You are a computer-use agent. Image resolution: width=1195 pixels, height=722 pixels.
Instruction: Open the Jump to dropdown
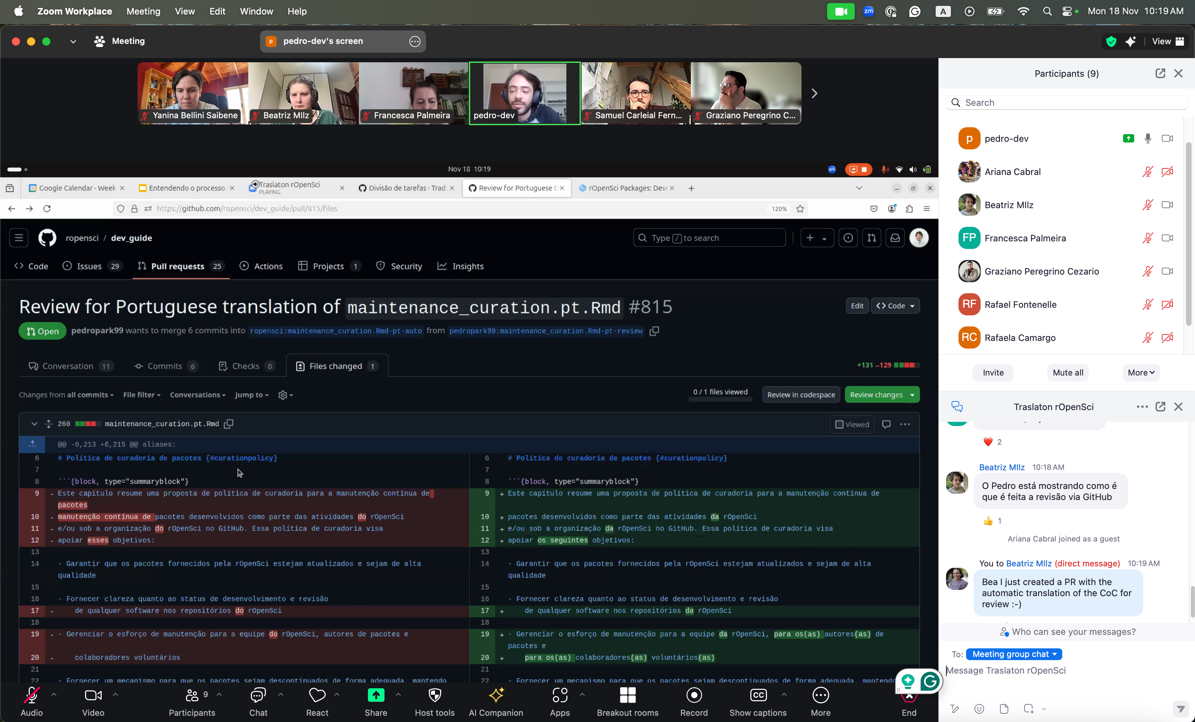[252, 395]
